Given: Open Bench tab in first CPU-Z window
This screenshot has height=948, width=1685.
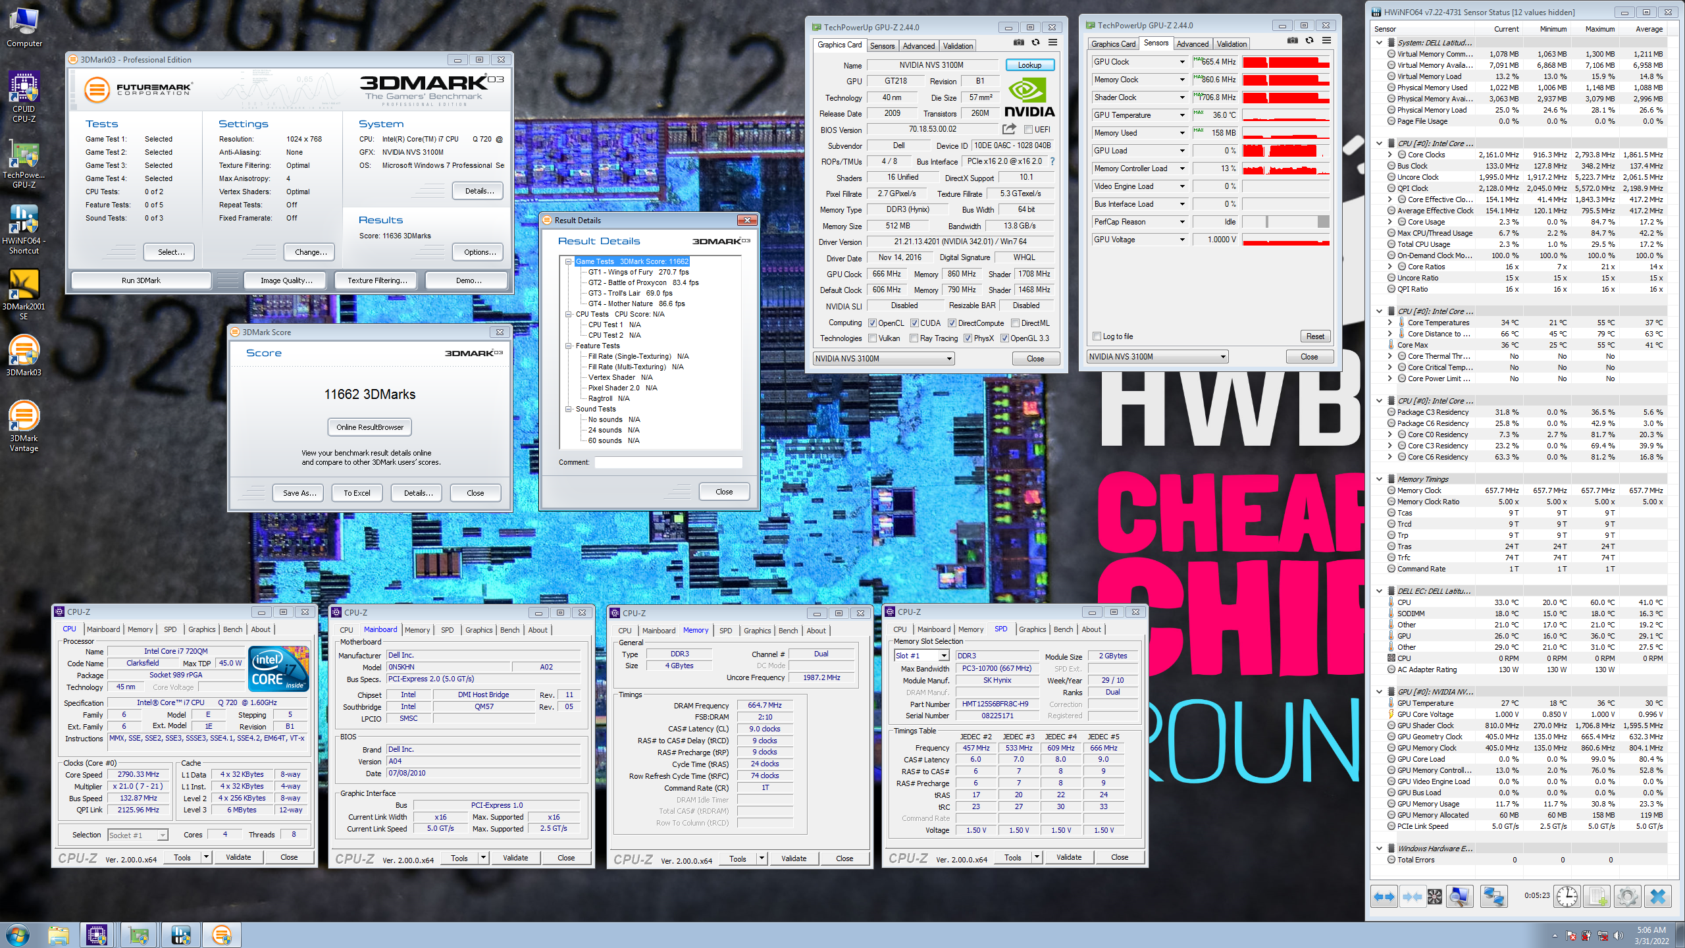Looking at the screenshot, I should (232, 629).
